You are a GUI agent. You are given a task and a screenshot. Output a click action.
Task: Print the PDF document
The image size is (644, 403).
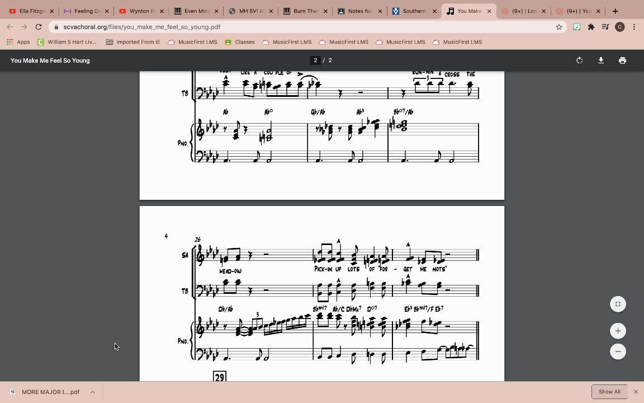pos(622,60)
